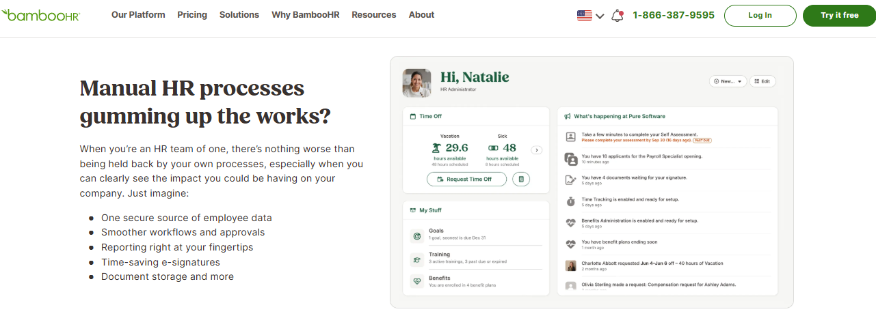This screenshot has height=329, width=876.
Task: Open the Training item in My Stuff
Action: point(476,257)
